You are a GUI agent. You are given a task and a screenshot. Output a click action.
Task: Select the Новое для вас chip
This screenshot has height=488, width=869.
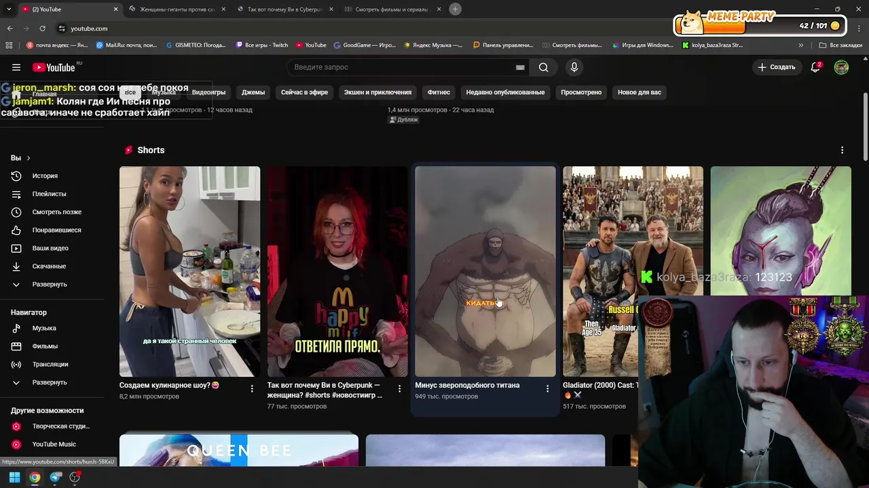[639, 92]
